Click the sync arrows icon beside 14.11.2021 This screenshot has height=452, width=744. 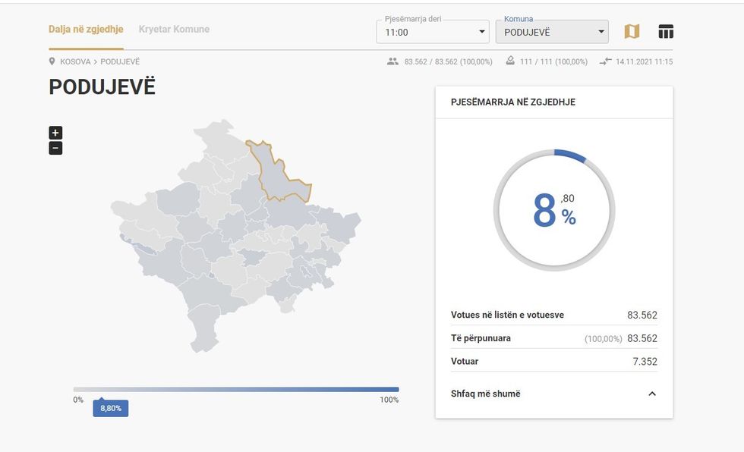pos(605,61)
